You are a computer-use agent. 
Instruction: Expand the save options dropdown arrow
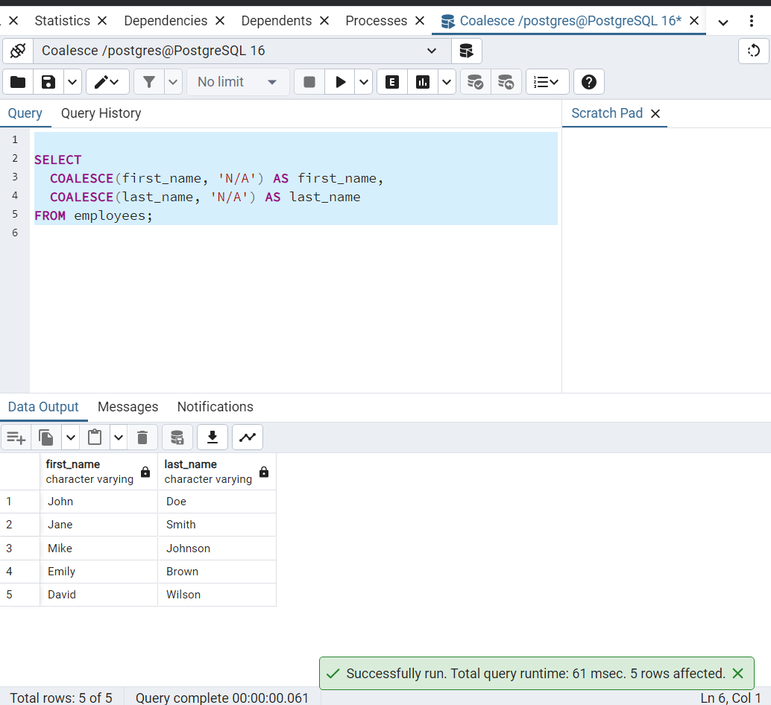point(72,81)
